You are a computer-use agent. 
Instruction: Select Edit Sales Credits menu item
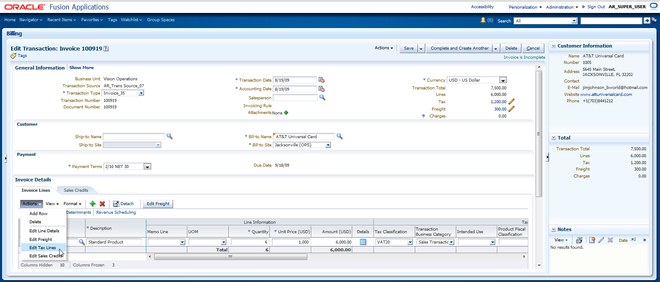[x=46, y=256]
